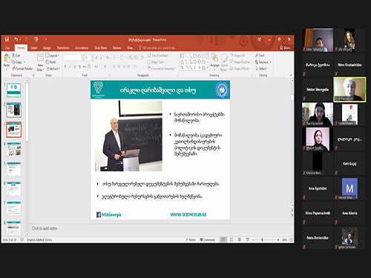Viewport: 371px width, 278px height.
Task: Open the Select dropdown in Editing
Action: tap(262, 69)
